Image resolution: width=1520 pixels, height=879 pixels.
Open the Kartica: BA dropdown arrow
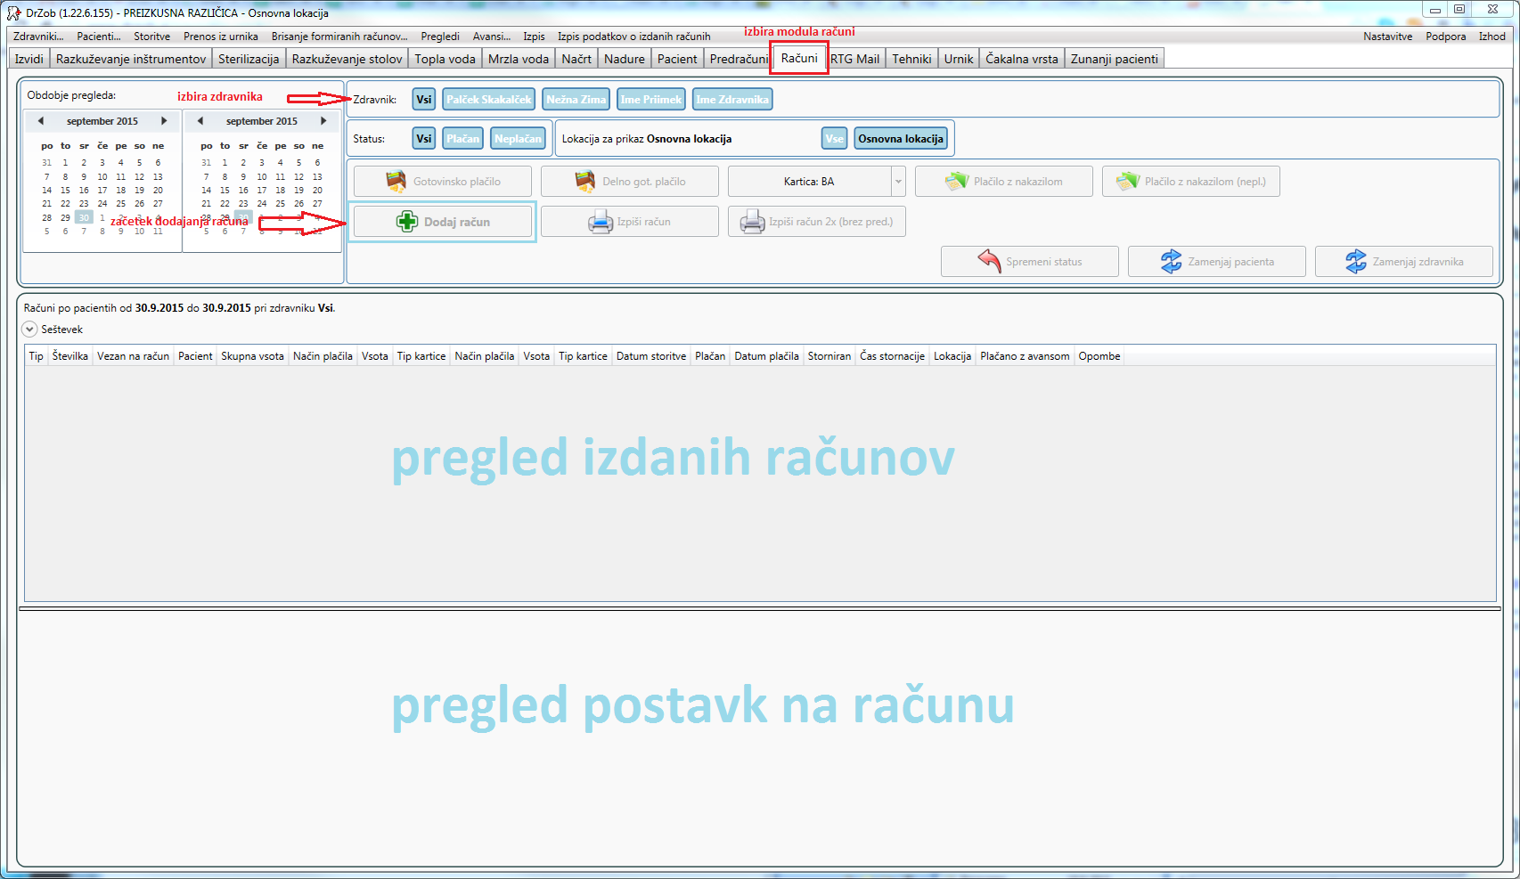click(898, 182)
